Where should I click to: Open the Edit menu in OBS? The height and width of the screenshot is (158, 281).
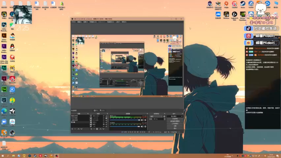point(79,22)
